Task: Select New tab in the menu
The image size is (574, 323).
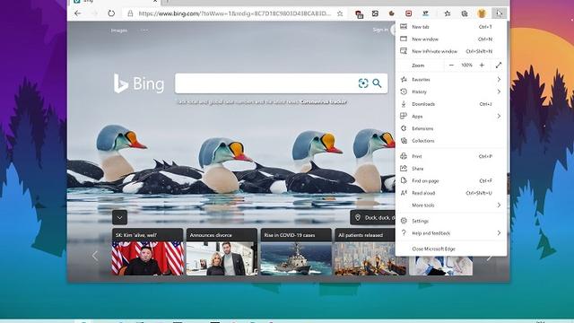Action: tap(451, 27)
